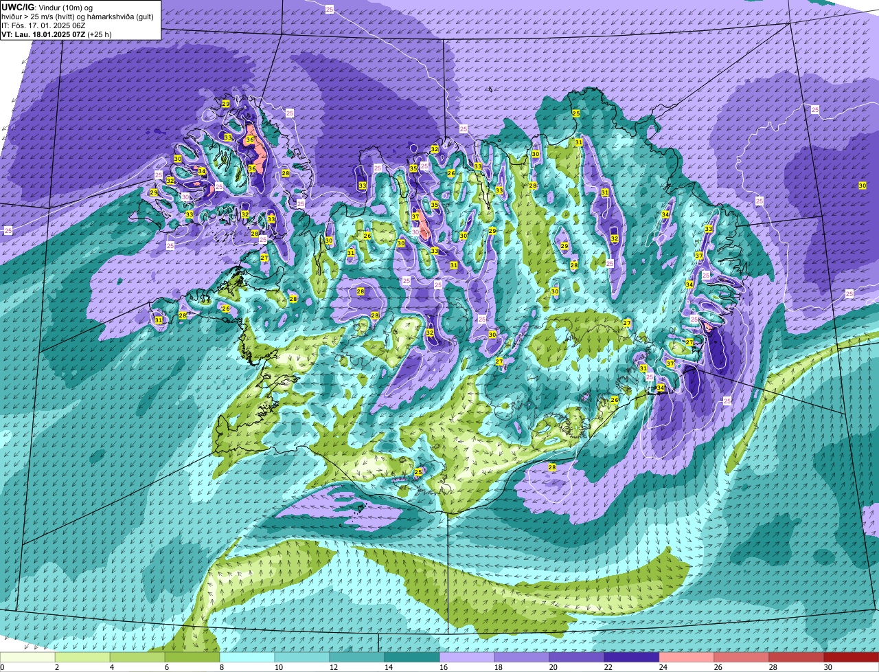Select the 6–8 m/s olive green swatch
The width and height of the screenshot is (879, 672).
click(192, 657)
